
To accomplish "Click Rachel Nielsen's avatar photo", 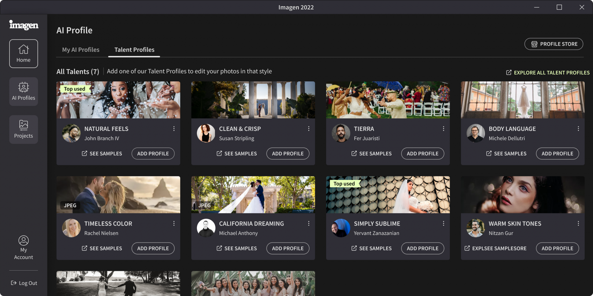I will point(71,228).
